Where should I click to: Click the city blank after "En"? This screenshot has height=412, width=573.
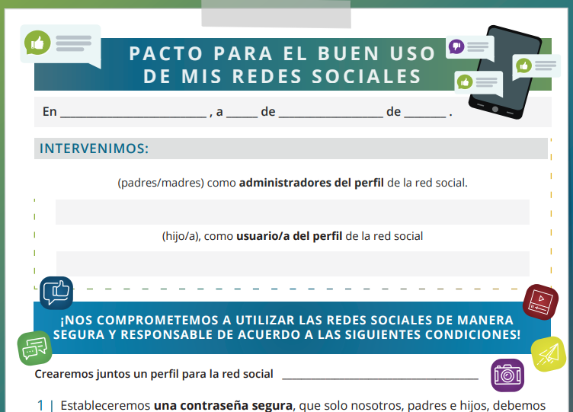click(133, 112)
